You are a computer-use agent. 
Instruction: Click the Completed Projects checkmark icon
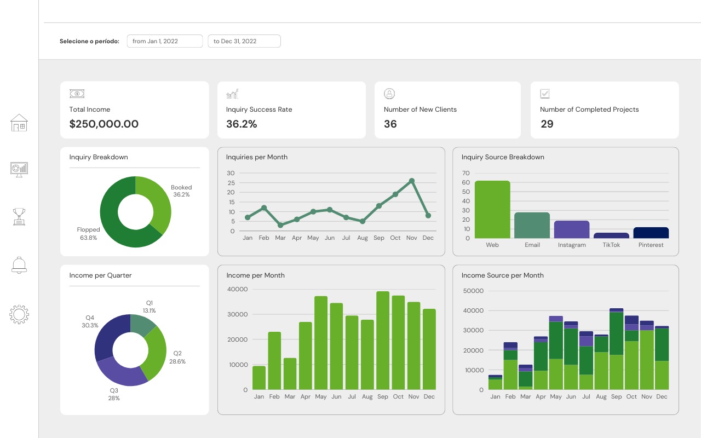pos(545,94)
